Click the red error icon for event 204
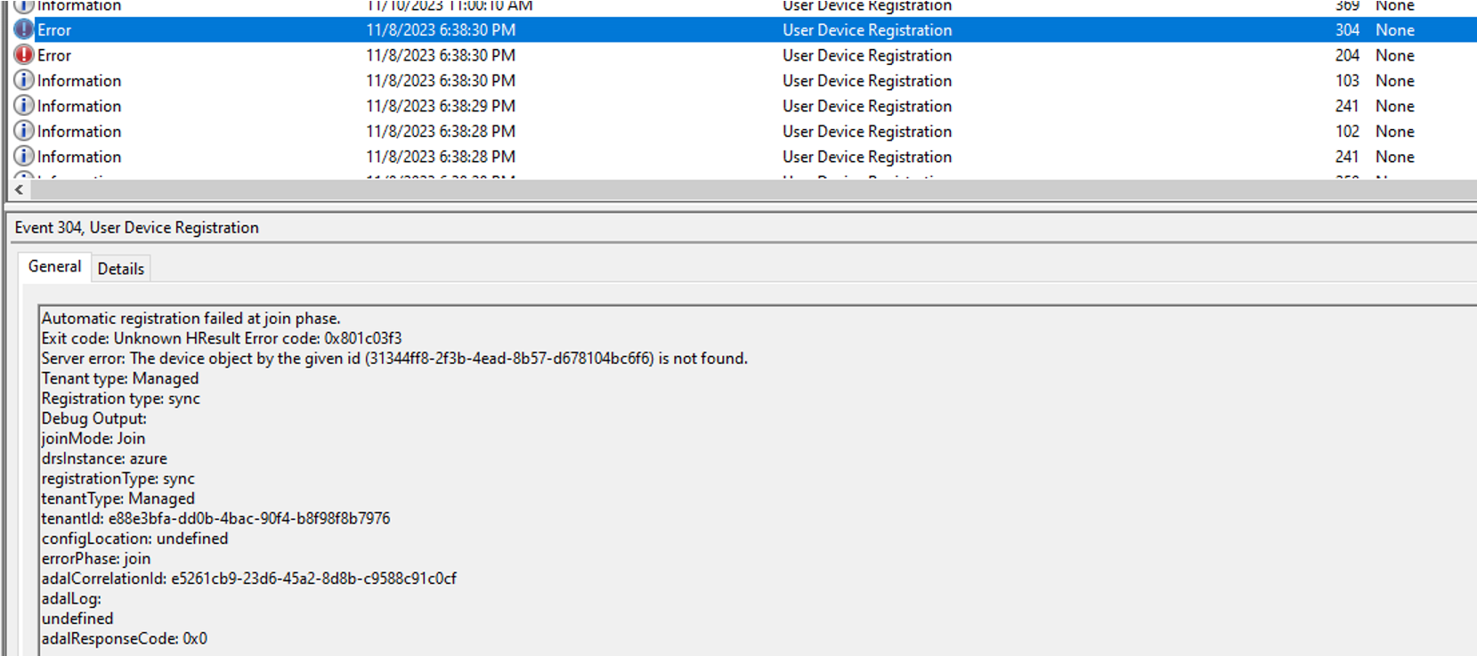 [24, 55]
